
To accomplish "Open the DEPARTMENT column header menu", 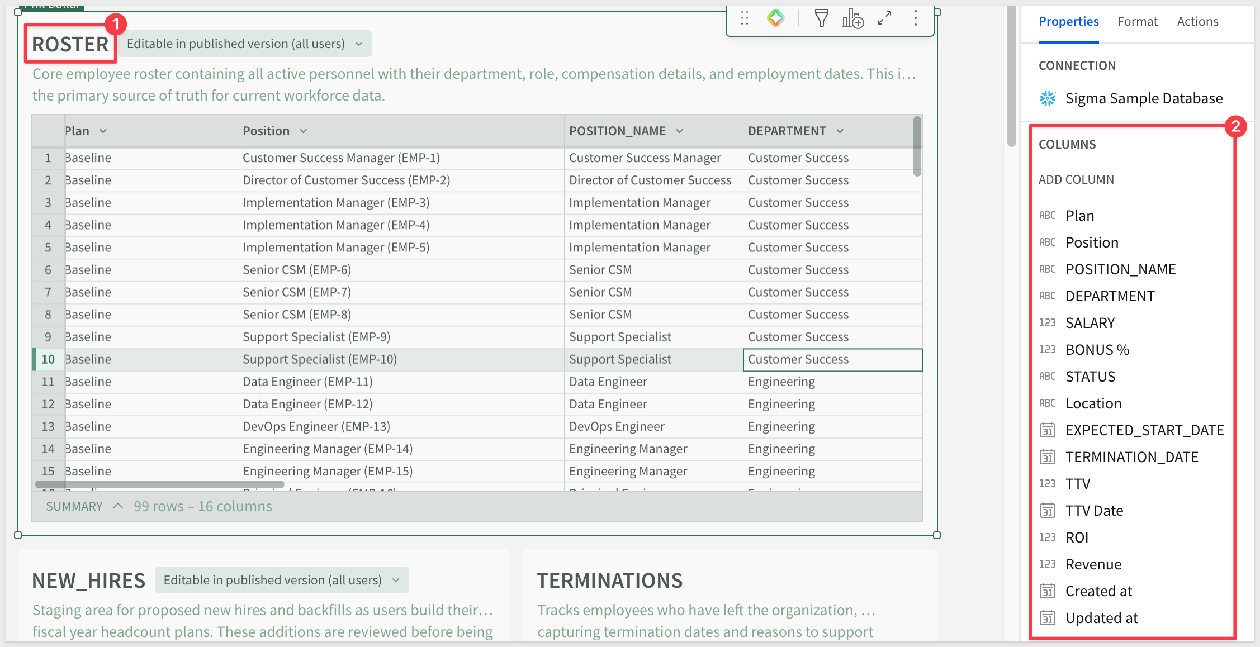I will pyautogui.click(x=840, y=131).
